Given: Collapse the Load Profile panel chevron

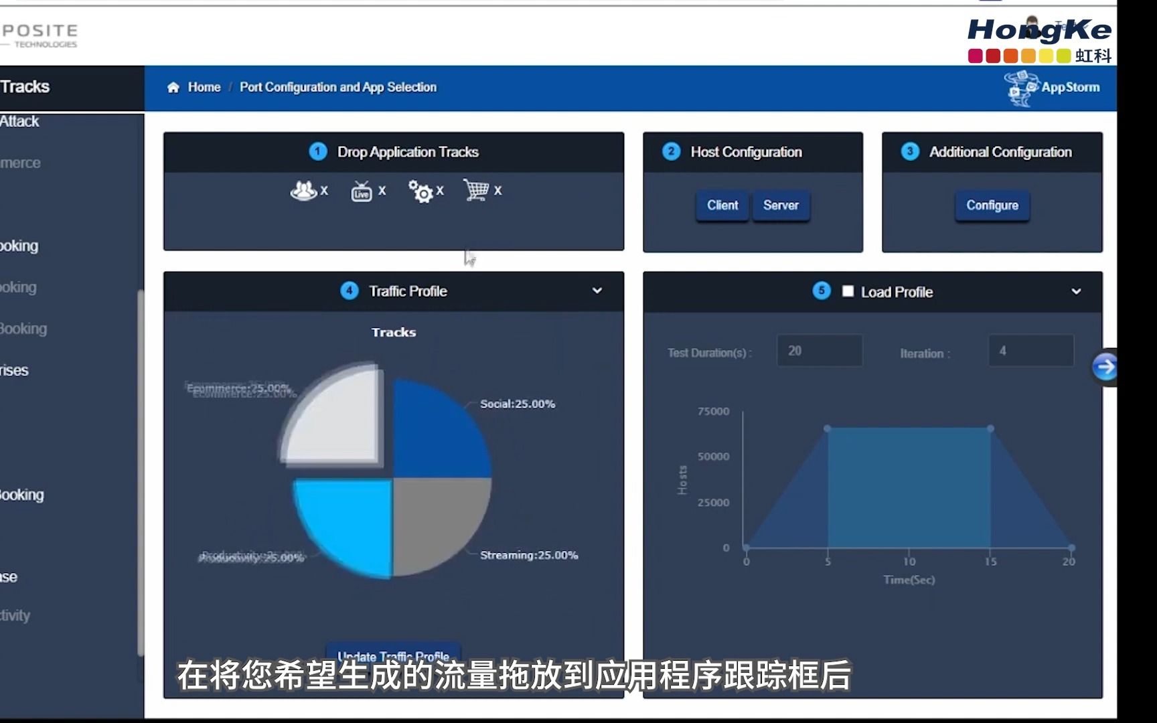Looking at the screenshot, I should click(x=1076, y=291).
